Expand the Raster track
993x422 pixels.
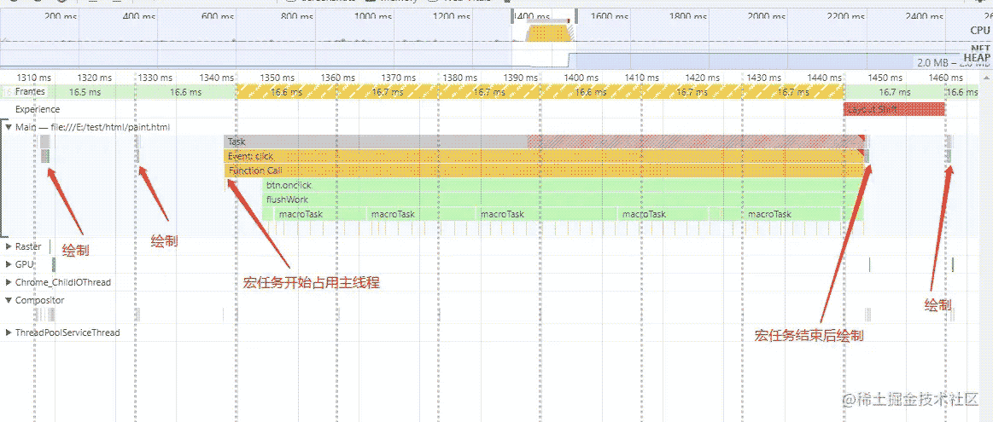[x=9, y=246]
